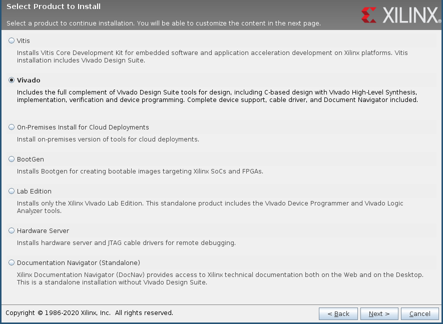443x324 pixels.
Task: Select the Vitis radio button
Action: tap(12, 40)
